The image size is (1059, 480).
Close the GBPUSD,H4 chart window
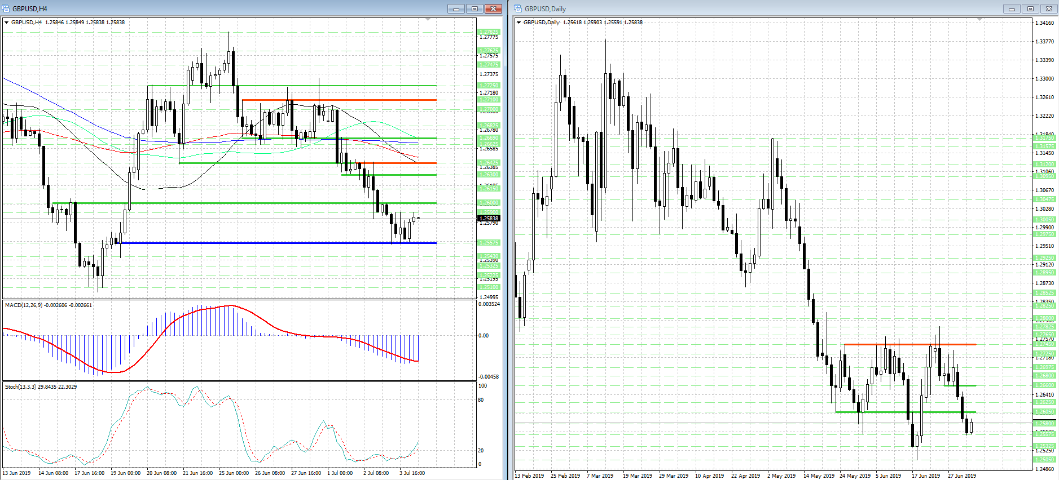[x=493, y=8]
